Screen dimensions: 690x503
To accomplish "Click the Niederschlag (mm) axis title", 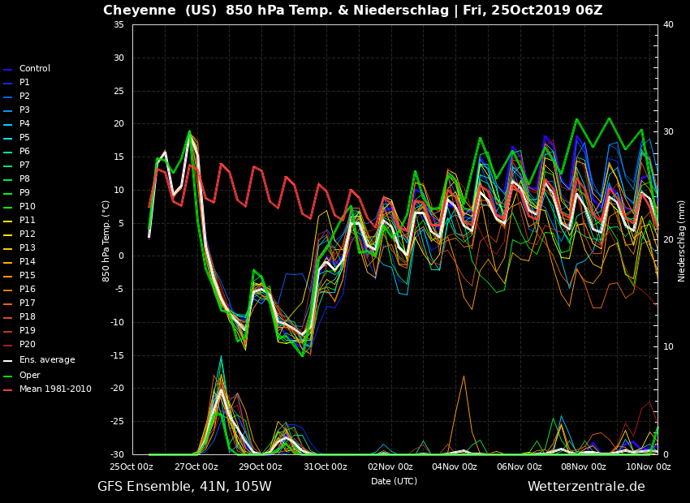I will [x=682, y=242].
